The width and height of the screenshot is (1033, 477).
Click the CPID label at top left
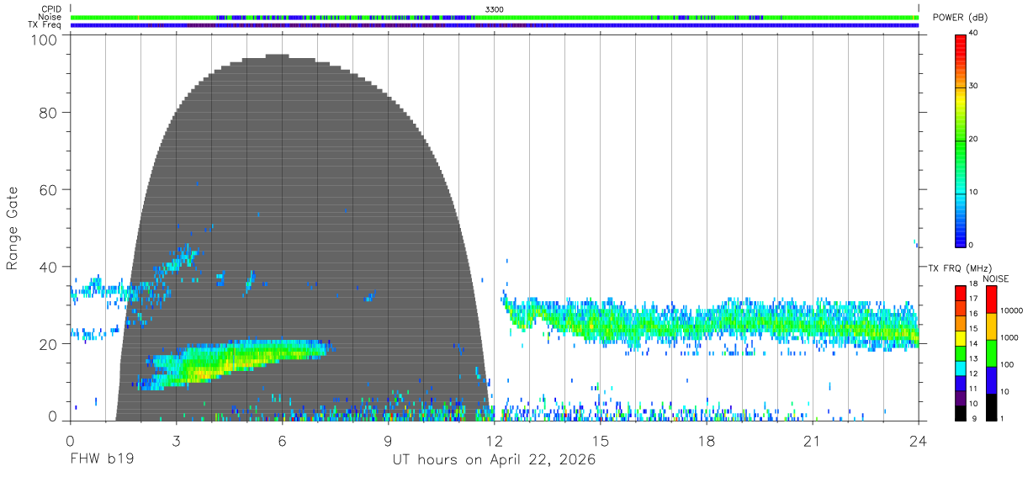click(x=50, y=9)
